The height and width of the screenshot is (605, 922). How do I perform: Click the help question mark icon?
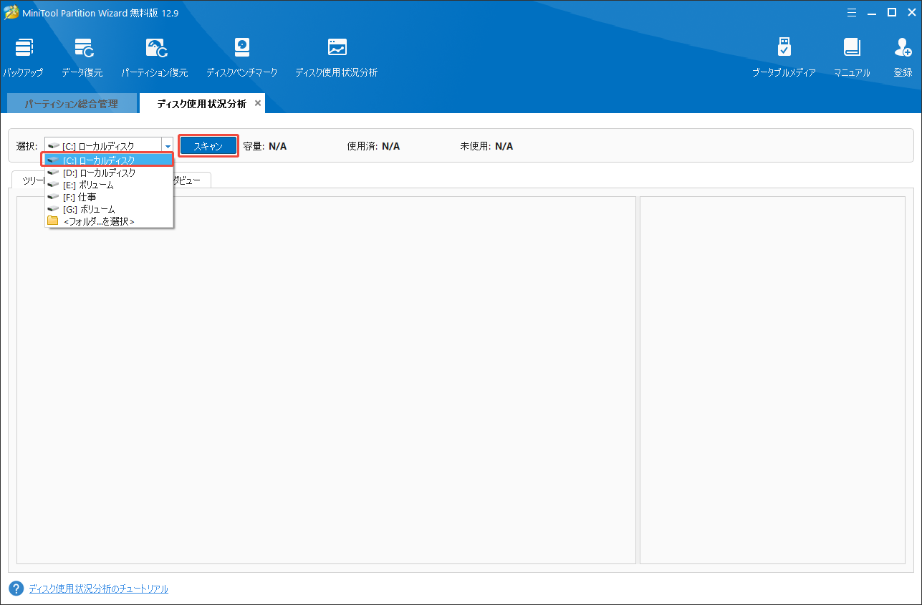(16, 589)
